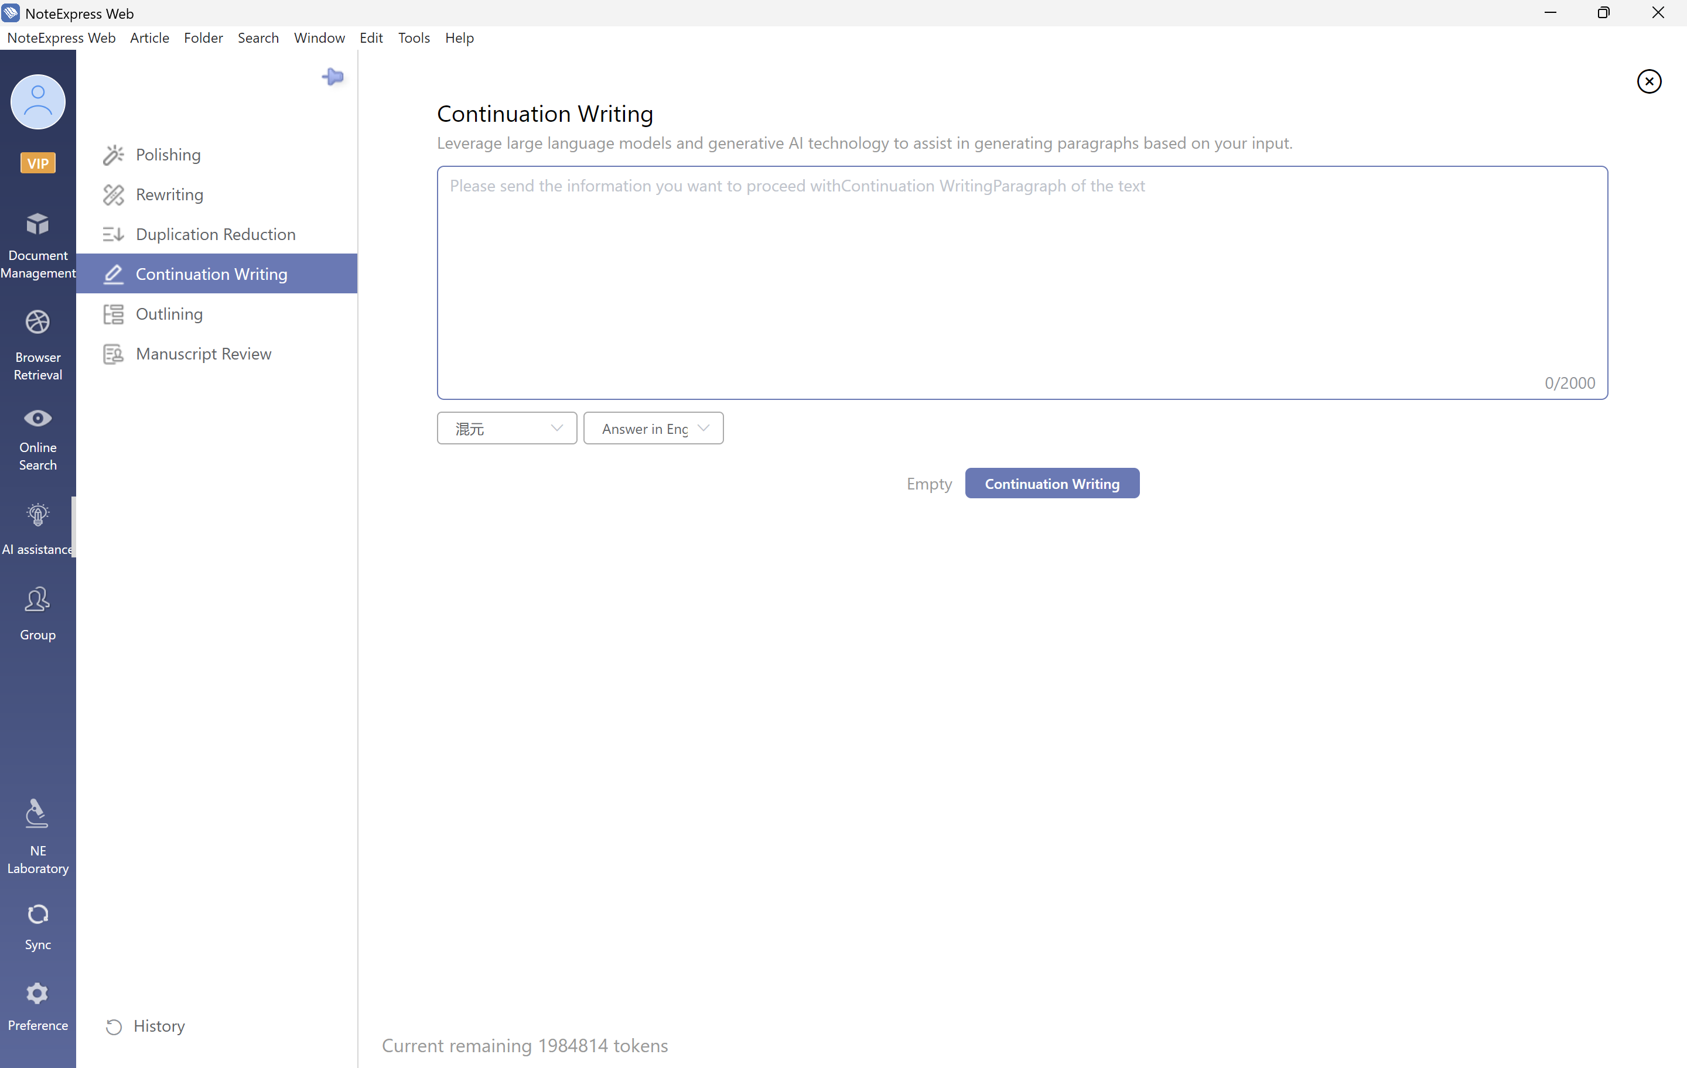Toggle the pin panel icon
Screen dimensions: 1687x1068
333,76
